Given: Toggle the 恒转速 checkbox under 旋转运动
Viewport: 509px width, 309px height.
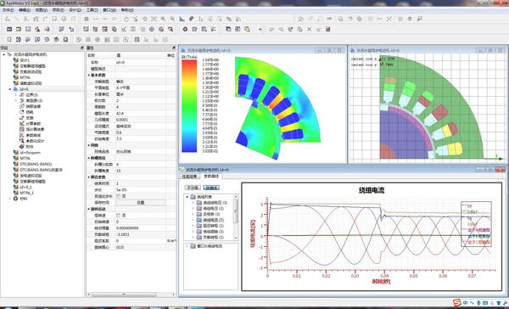Looking at the screenshot, I should [118, 216].
